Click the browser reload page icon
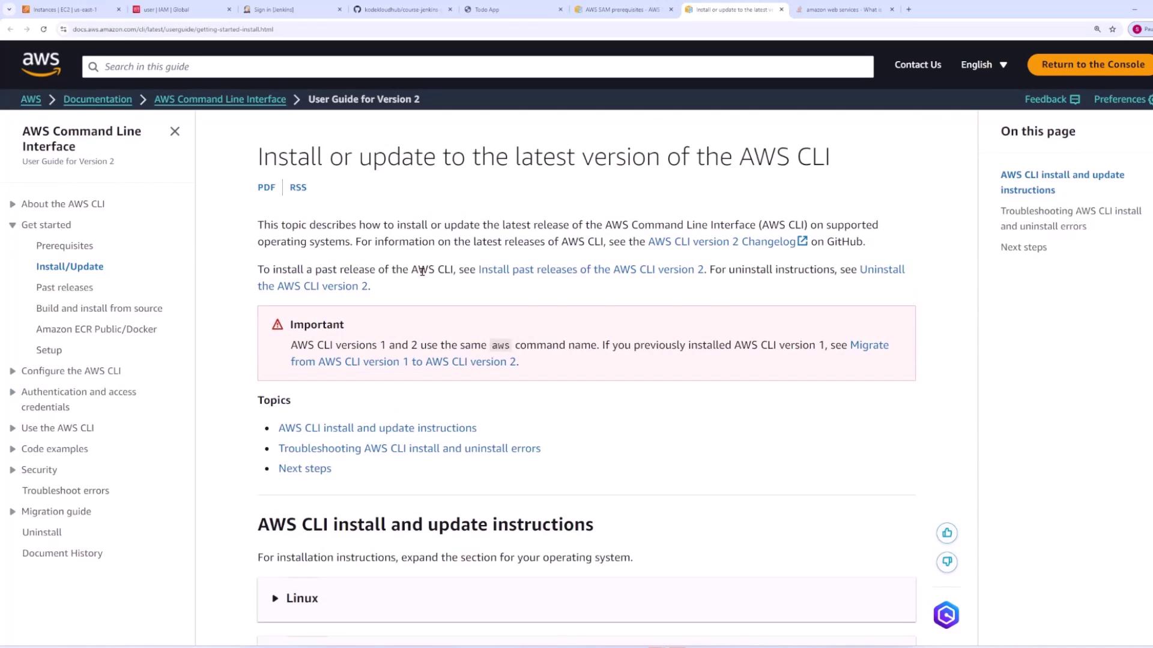The width and height of the screenshot is (1153, 648). 43,29
